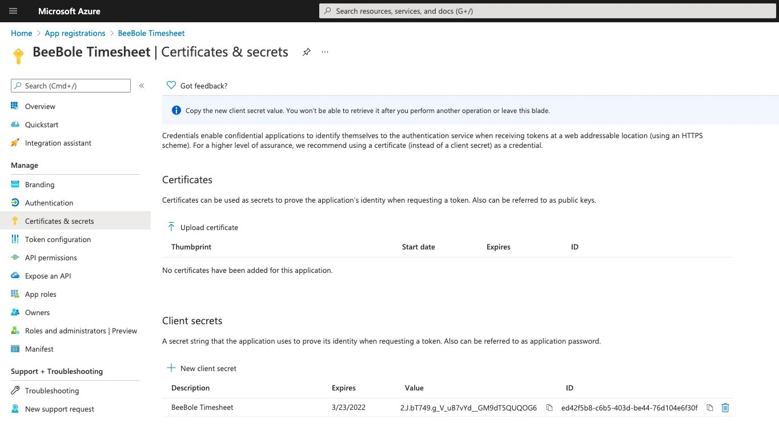Open Troubleshooting page

[x=52, y=390]
